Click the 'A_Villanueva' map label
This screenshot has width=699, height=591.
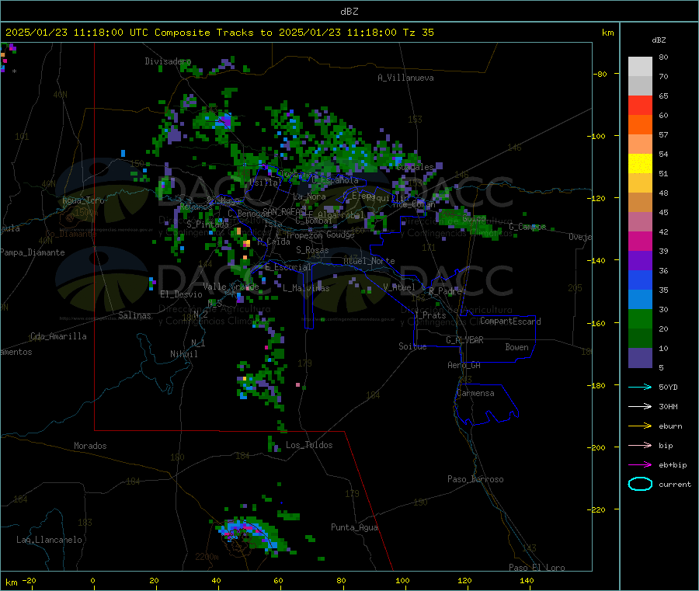405,78
